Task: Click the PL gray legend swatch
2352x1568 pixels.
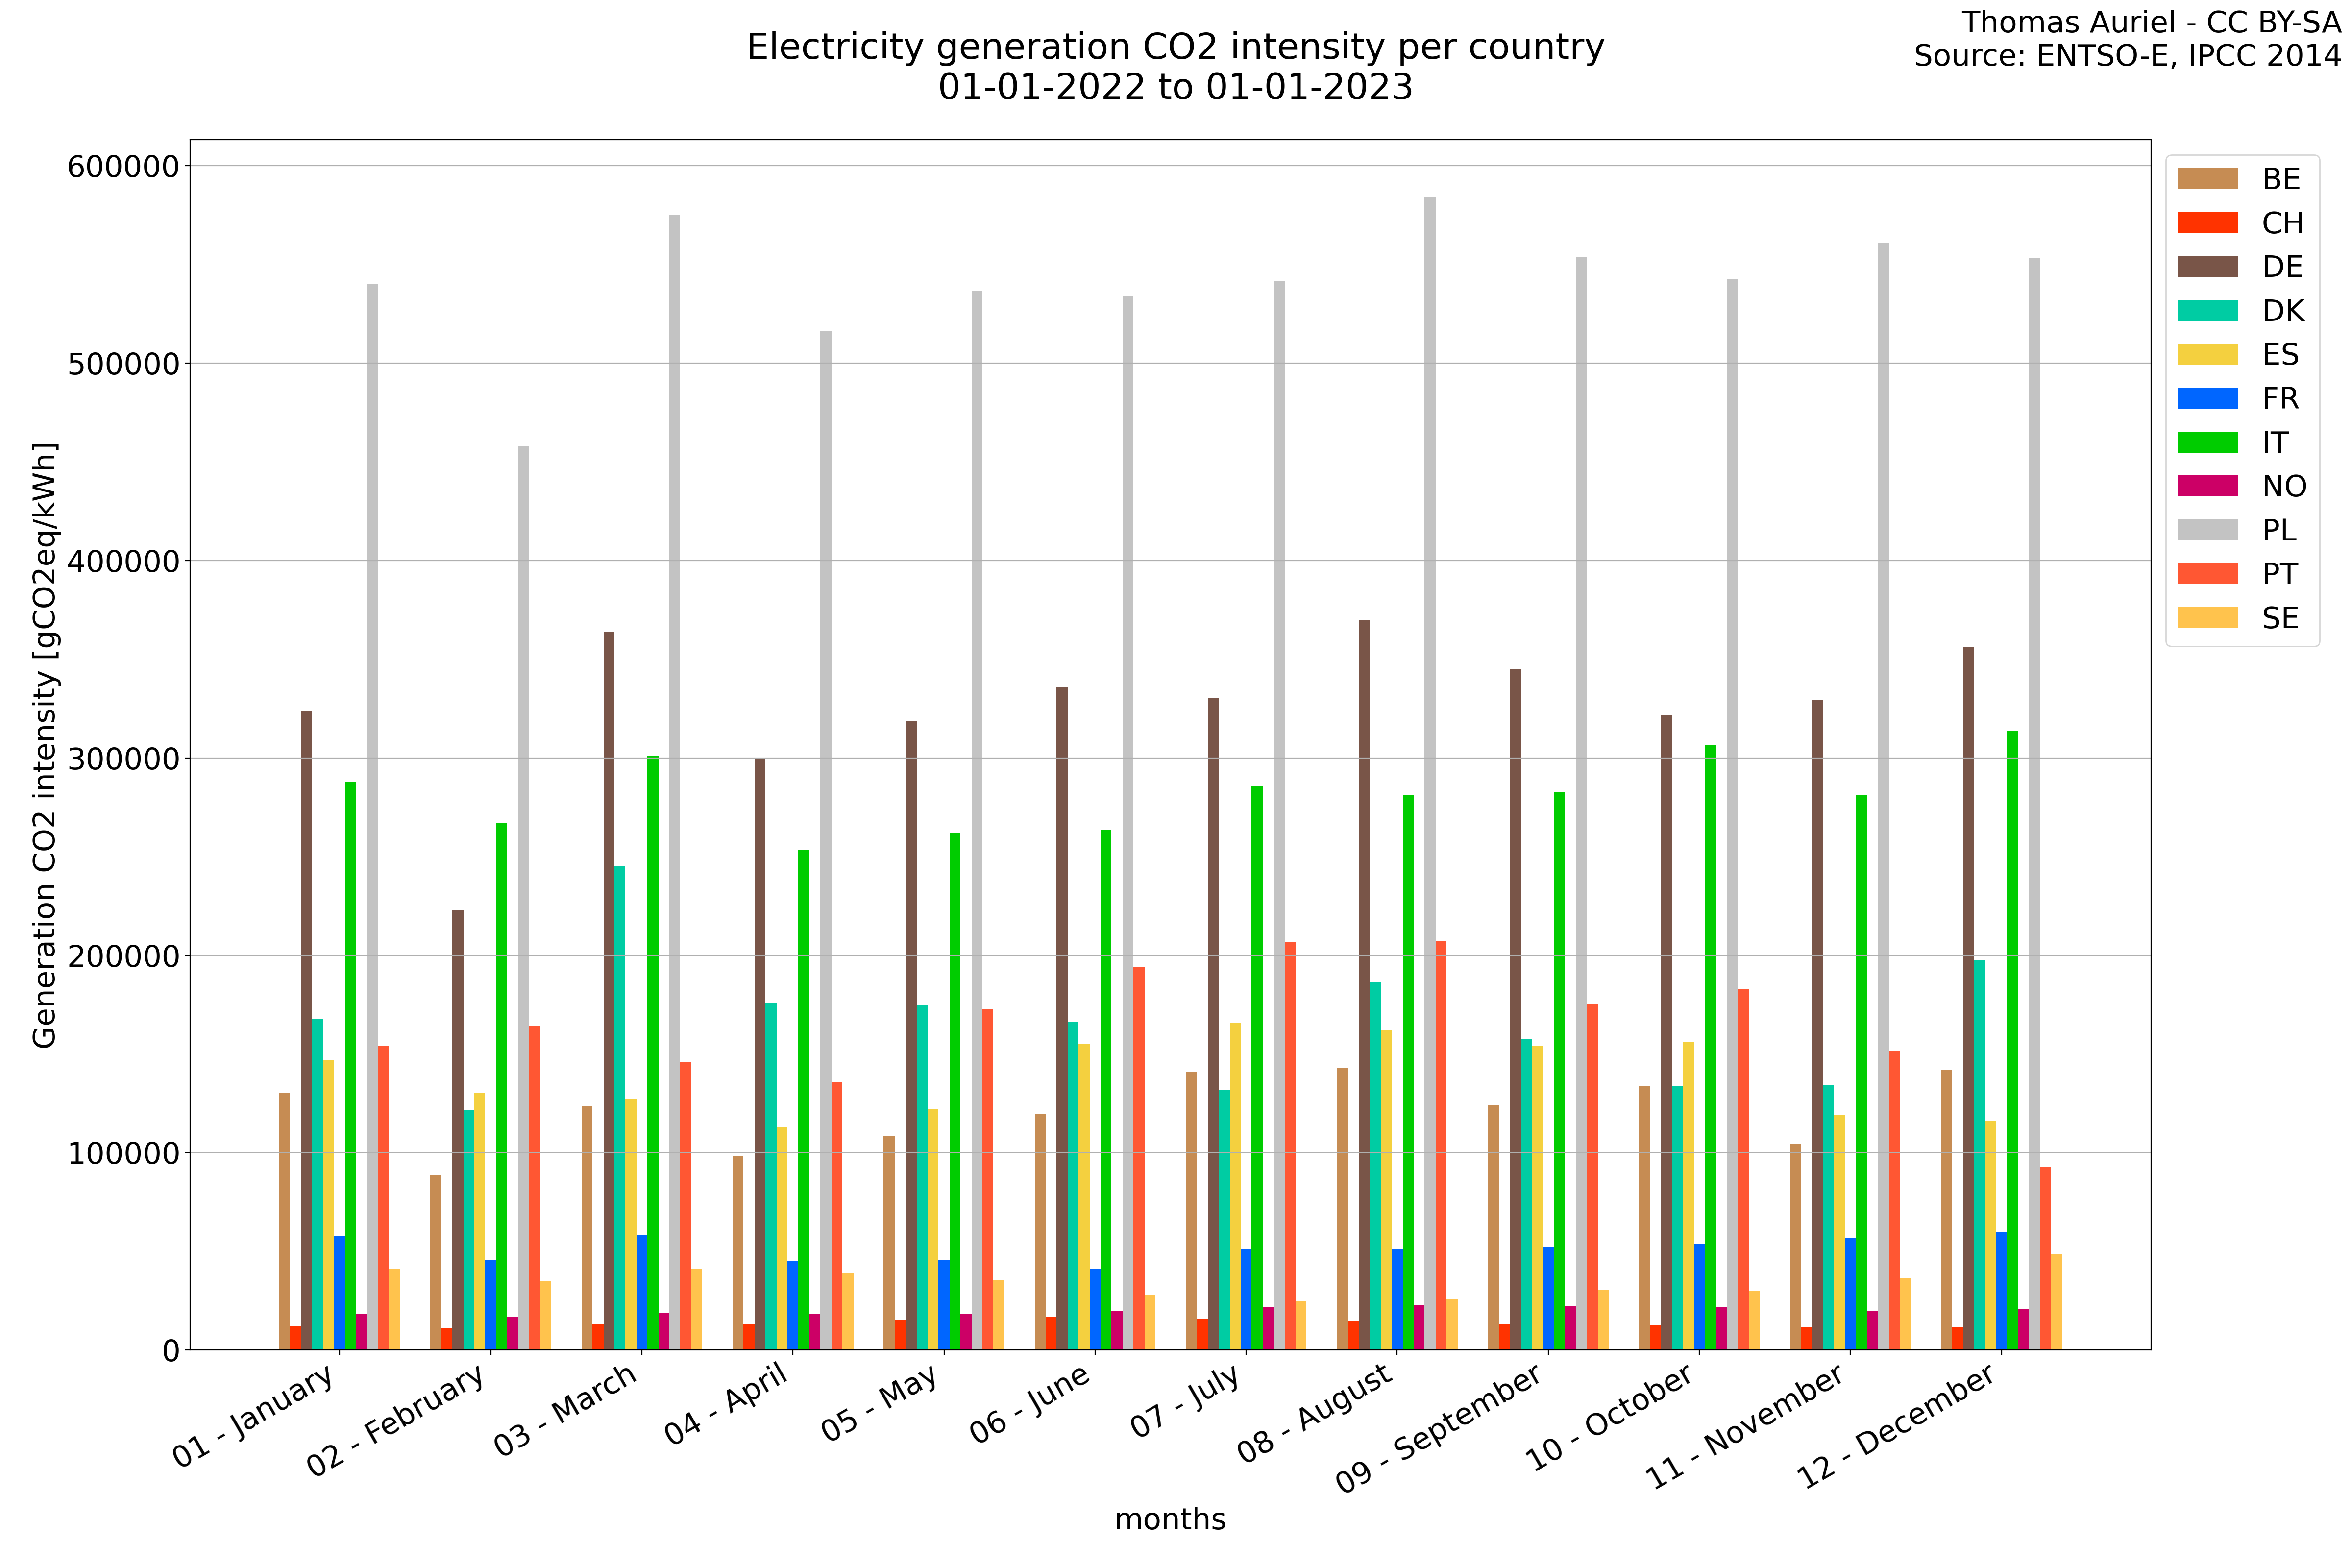Action: tap(2207, 530)
